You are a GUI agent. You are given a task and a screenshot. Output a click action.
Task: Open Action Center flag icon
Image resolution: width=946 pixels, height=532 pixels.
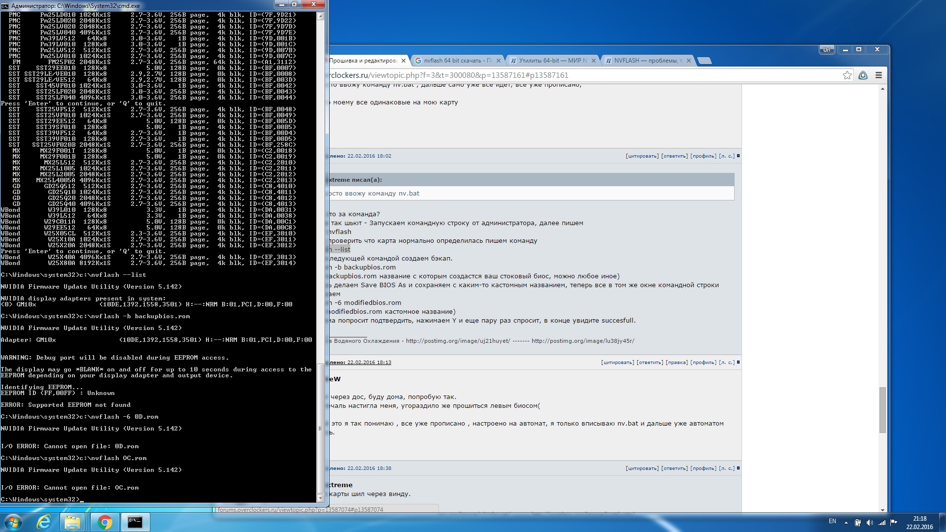tap(893, 522)
